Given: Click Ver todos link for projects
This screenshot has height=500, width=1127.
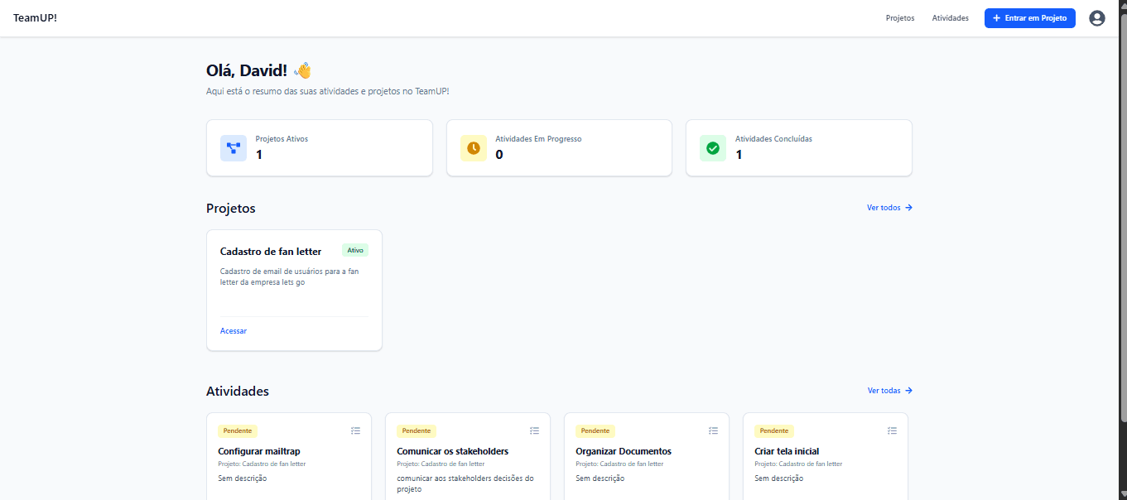Looking at the screenshot, I should [x=890, y=208].
